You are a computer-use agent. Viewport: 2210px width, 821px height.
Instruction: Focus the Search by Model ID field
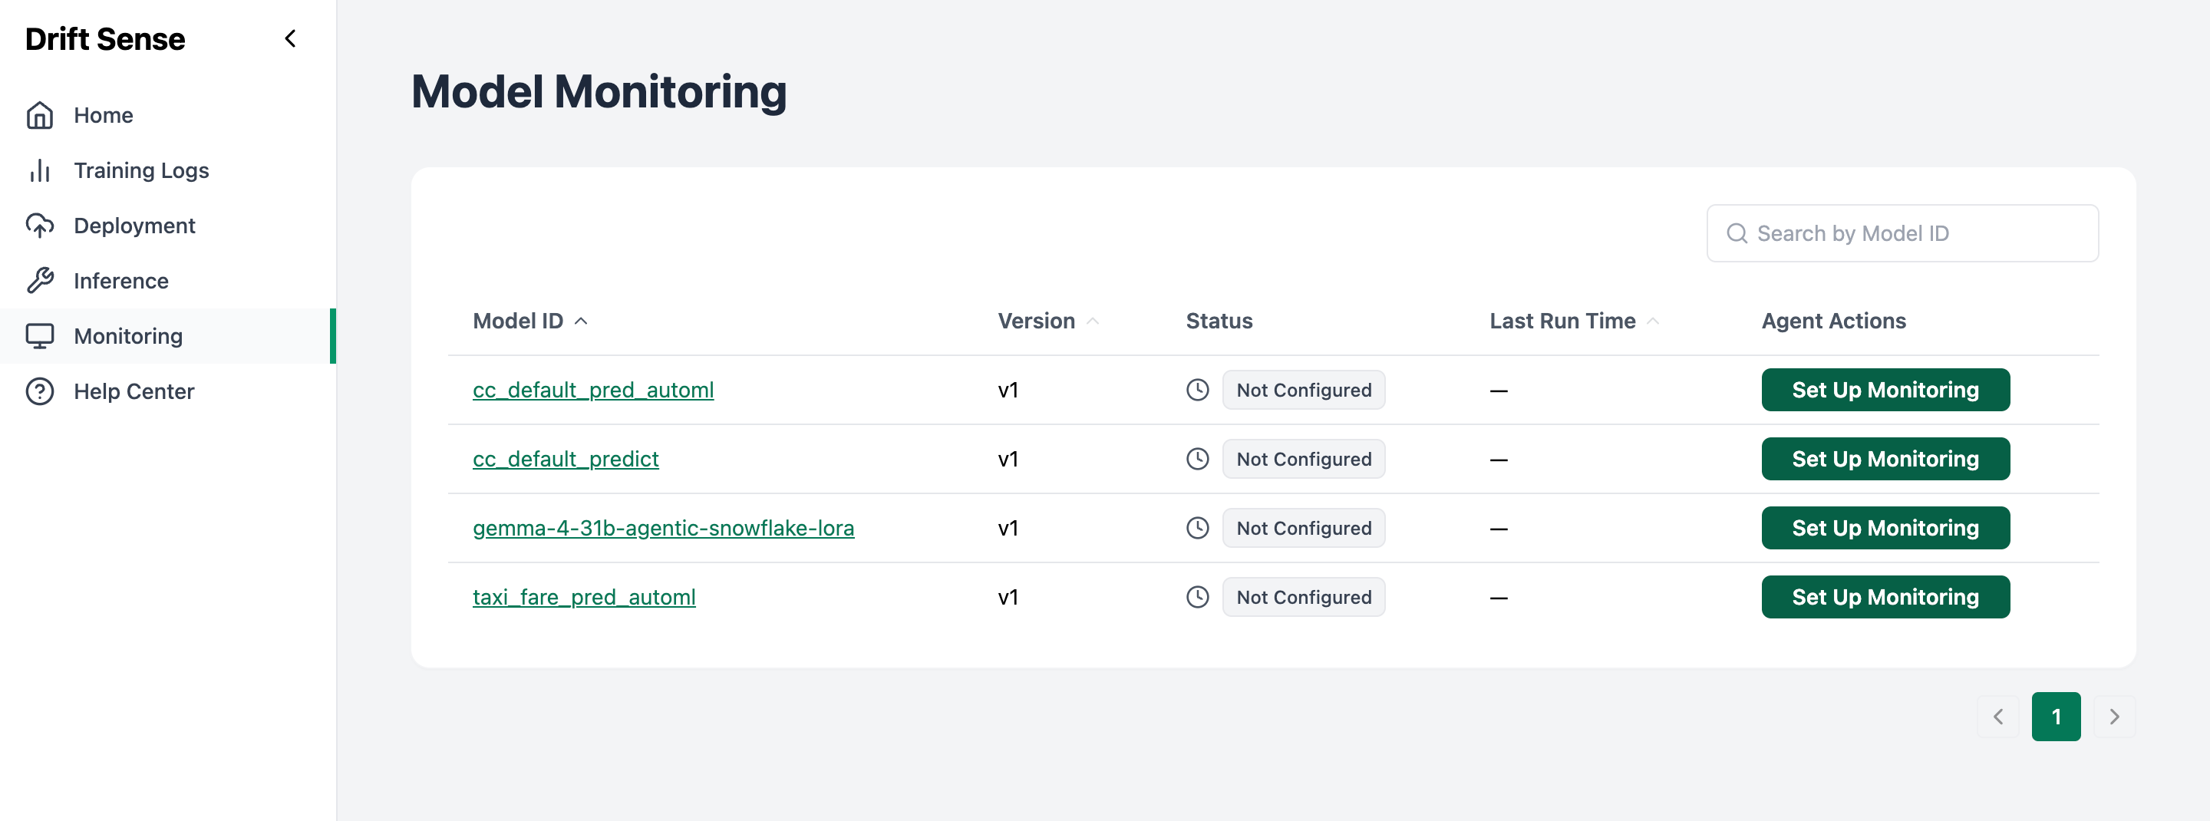[x=1902, y=233]
